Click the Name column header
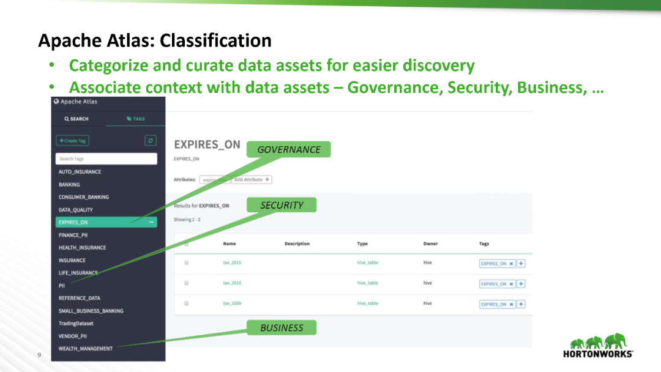 click(230, 244)
